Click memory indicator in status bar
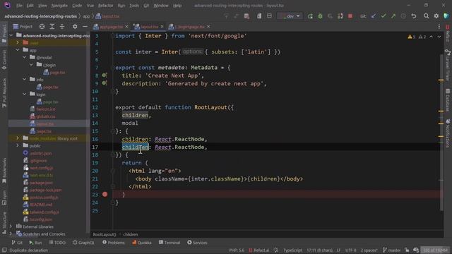The height and width of the screenshot is (254, 452). [x=435, y=250]
